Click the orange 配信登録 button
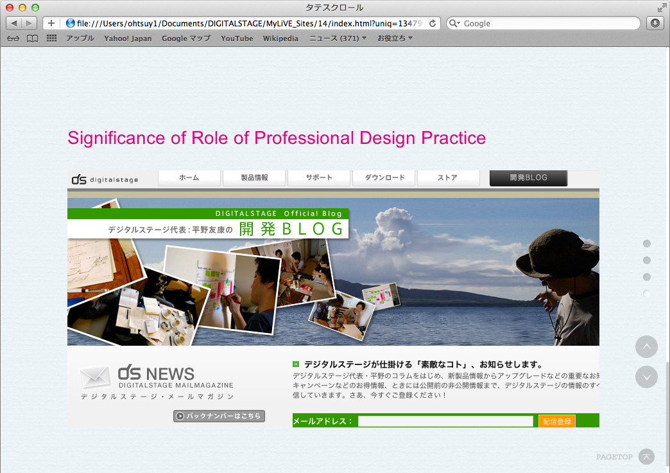 pyautogui.click(x=557, y=421)
